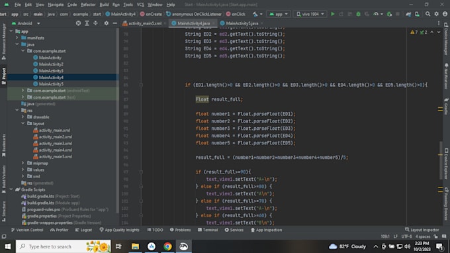Open the Problems tool window
Image resolution: width=450 pixels, height=253 pixels.
[180, 230]
